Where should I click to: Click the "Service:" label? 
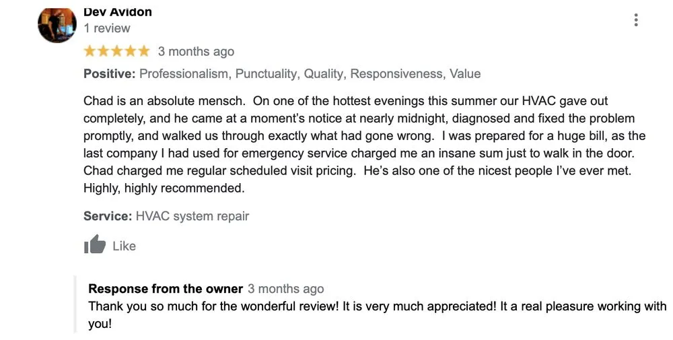(x=107, y=217)
